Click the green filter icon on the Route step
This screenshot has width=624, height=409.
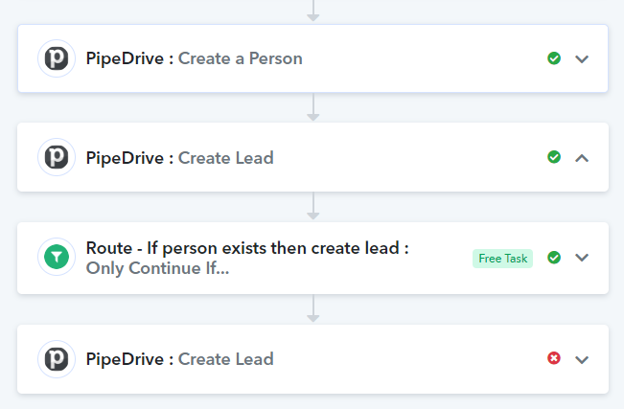[57, 257]
